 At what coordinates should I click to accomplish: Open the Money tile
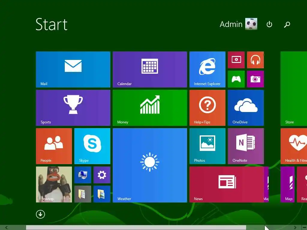tap(150, 108)
